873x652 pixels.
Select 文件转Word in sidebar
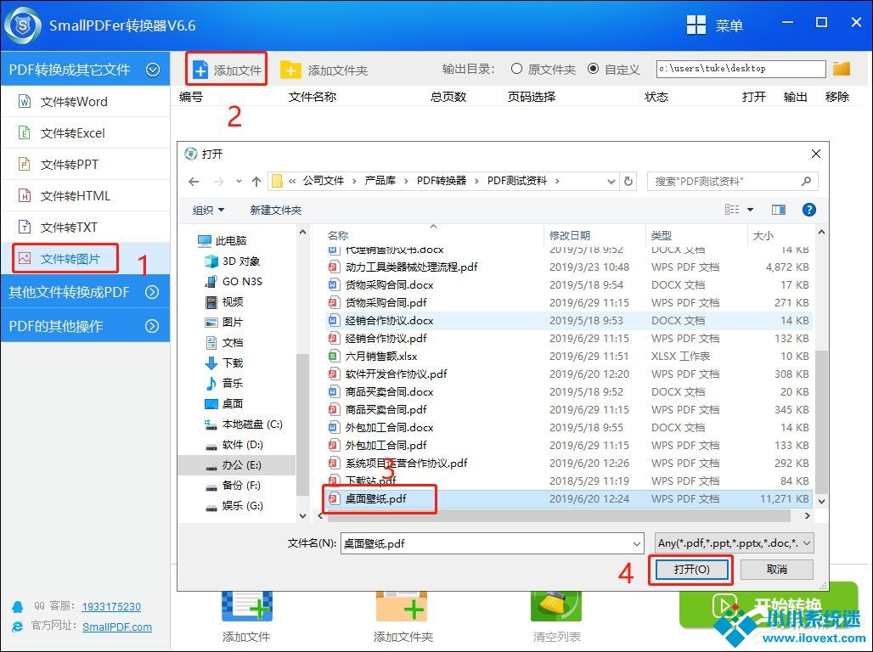click(74, 102)
